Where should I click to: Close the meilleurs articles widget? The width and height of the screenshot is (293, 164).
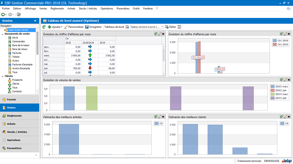pos(163,117)
